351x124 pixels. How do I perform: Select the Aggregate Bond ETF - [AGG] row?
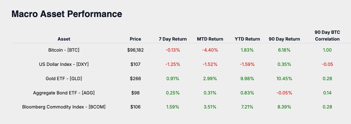(64, 93)
